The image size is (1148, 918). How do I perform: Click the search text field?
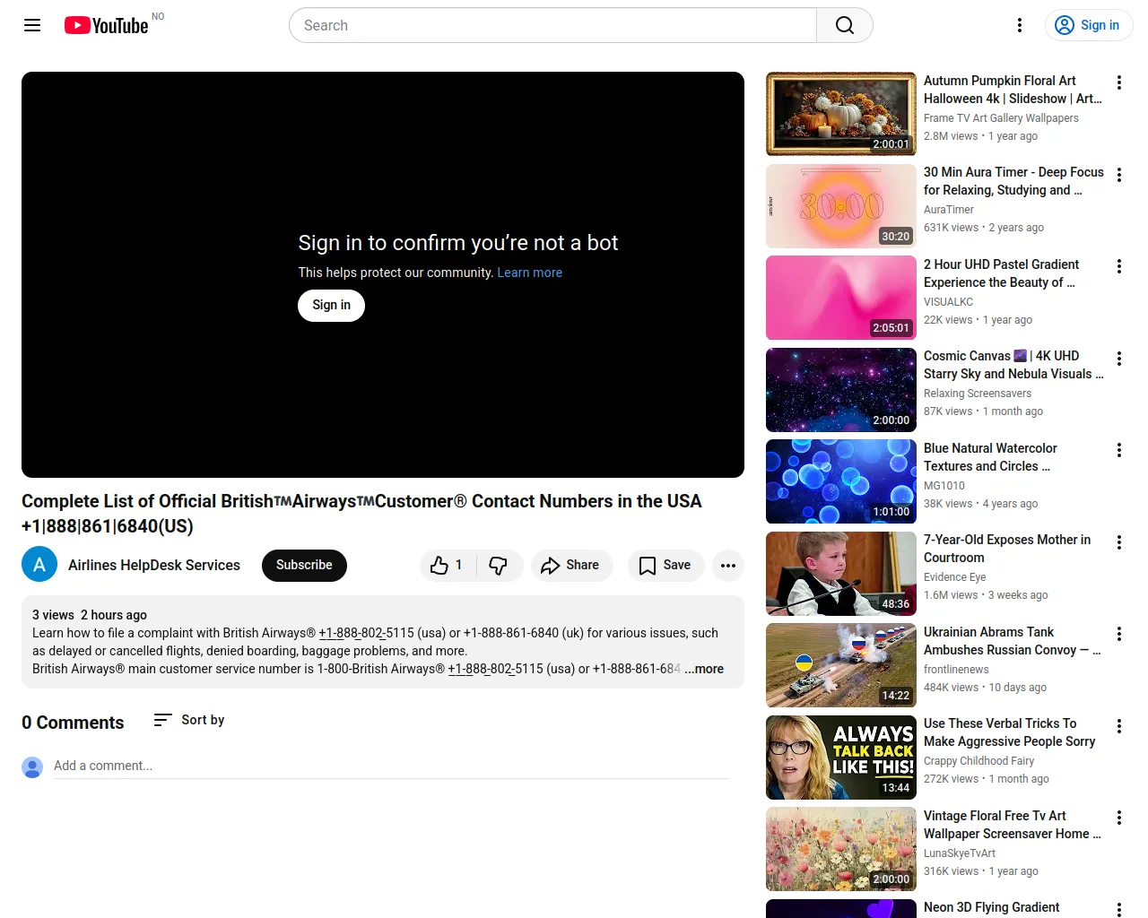coord(552,25)
